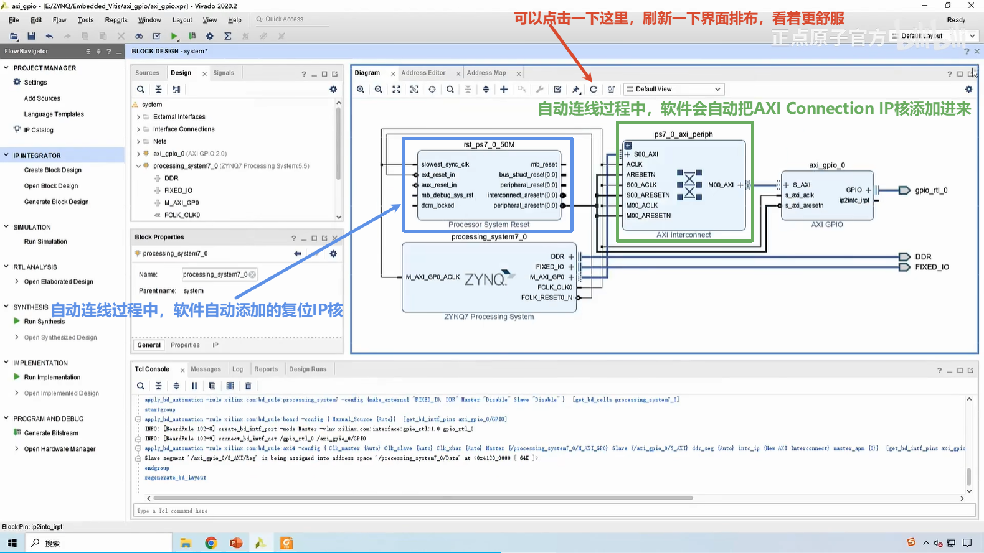Validate the design with the checkbox icon

tap(557, 90)
